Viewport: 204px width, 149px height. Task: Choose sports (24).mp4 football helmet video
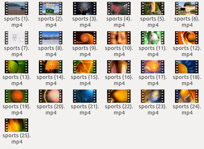[187, 96]
